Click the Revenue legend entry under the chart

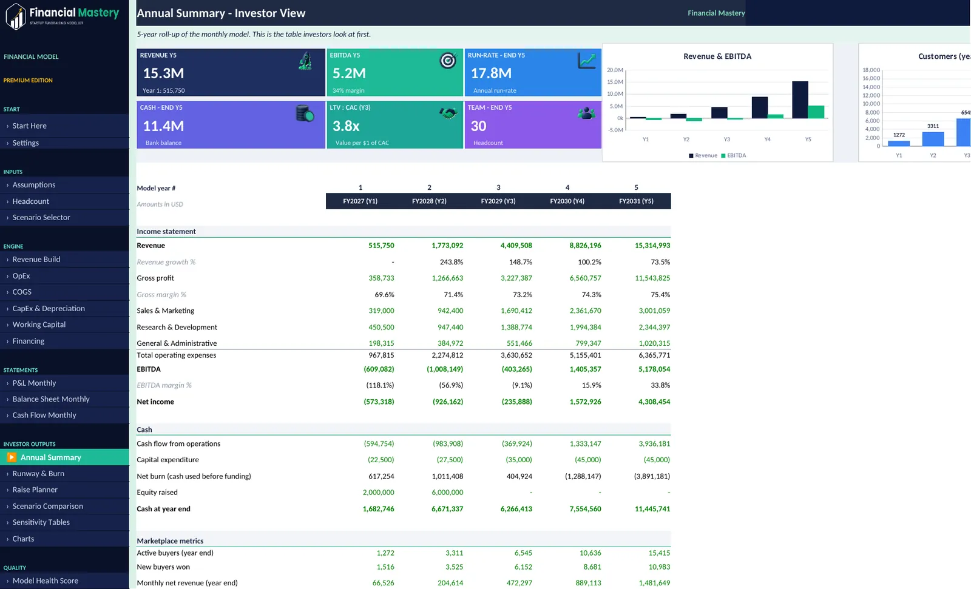click(703, 156)
